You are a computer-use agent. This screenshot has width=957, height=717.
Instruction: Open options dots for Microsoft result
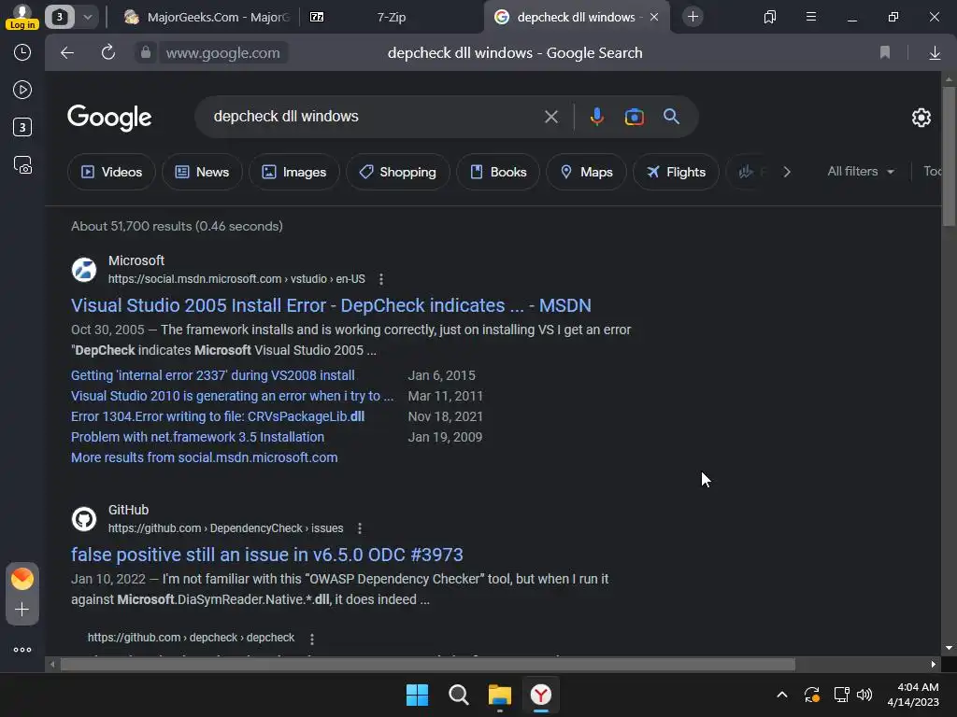[x=381, y=279]
